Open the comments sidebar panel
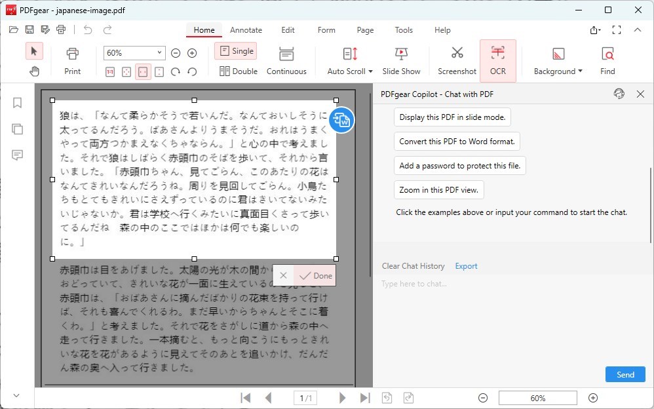Image resolution: width=654 pixels, height=409 pixels. tap(17, 155)
